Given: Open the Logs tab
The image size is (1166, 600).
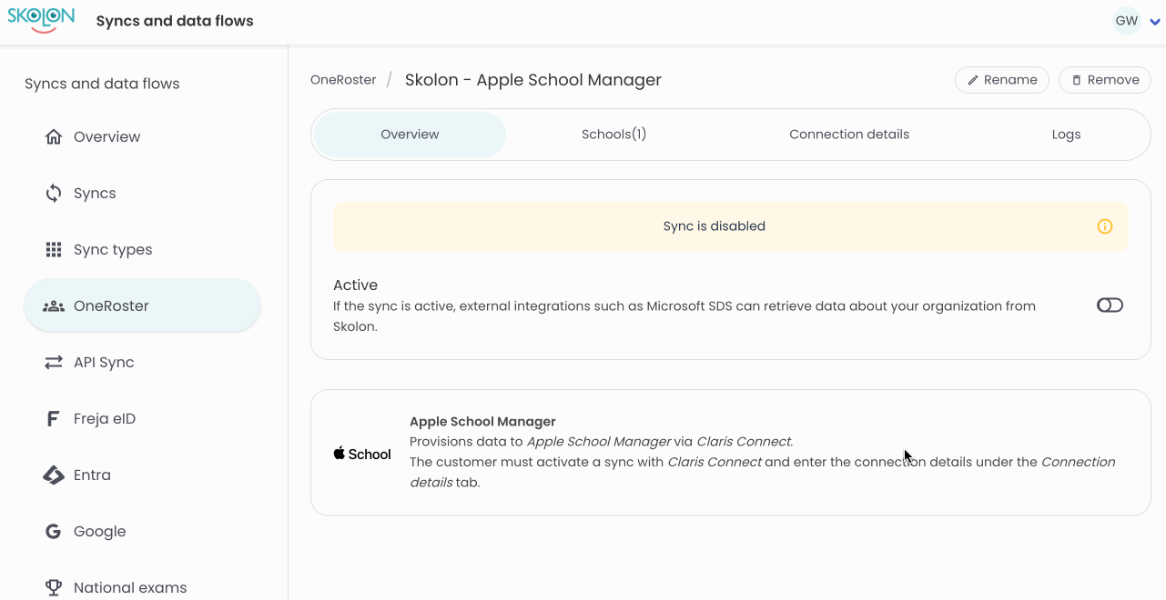Looking at the screenshot, I should [x=1066, y=135].
